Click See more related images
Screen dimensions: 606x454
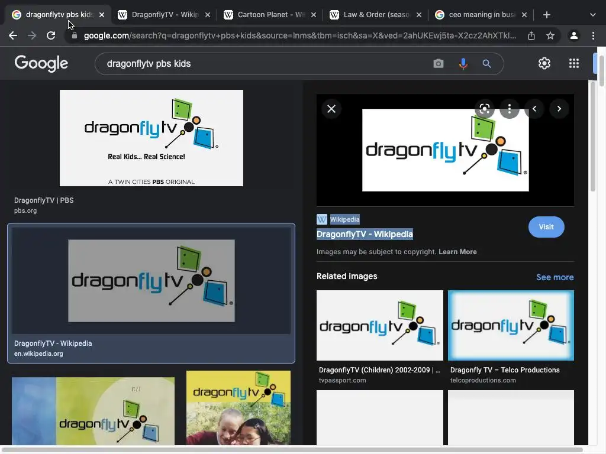pyautogui.click(x=555, y=277)
